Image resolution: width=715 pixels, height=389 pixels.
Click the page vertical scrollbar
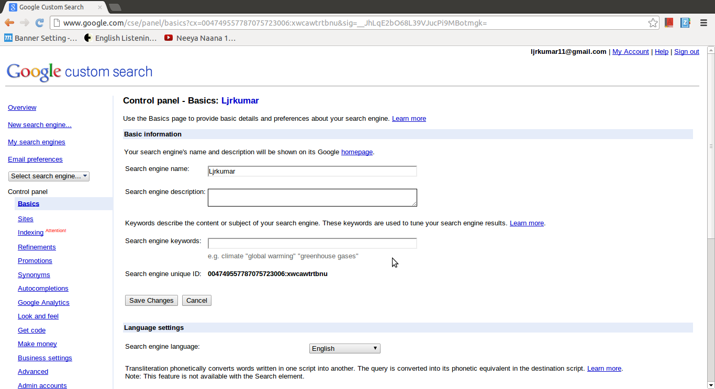[x=711, y=146]
